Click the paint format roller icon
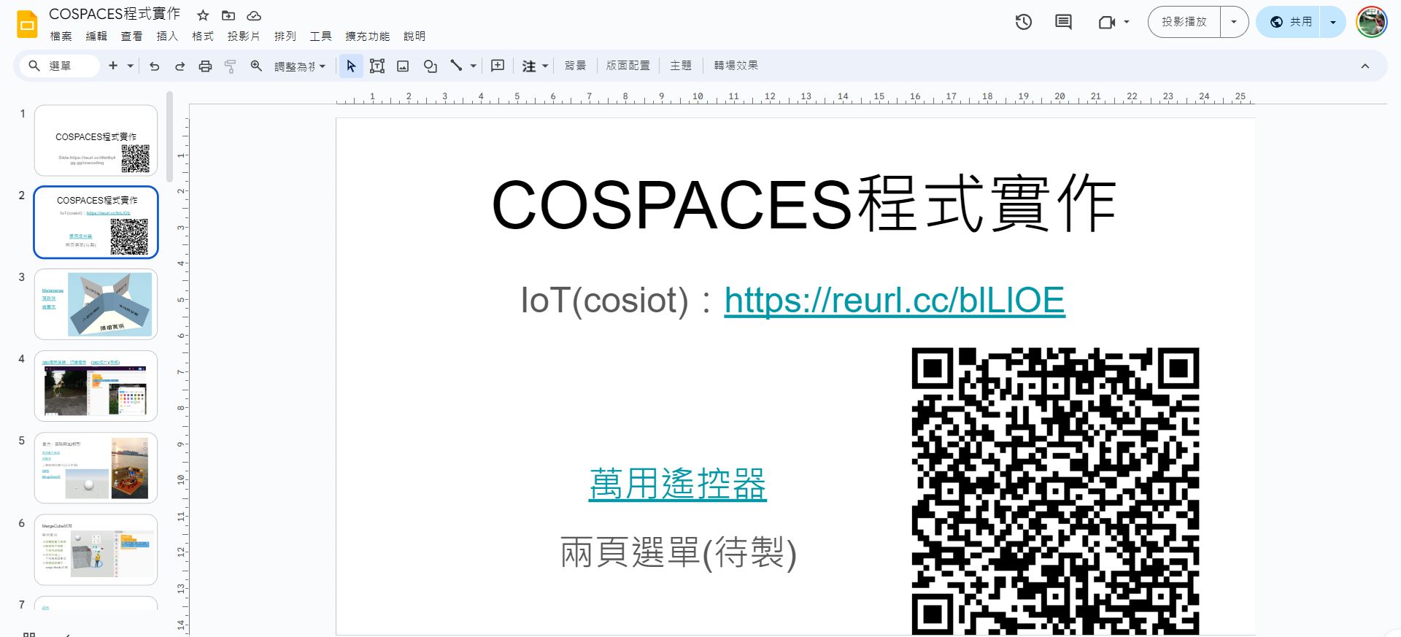 (230, 66)
